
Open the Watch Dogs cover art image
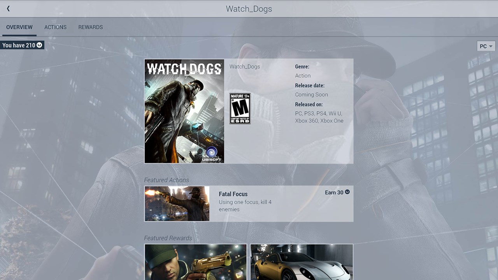tap(184, 111)
